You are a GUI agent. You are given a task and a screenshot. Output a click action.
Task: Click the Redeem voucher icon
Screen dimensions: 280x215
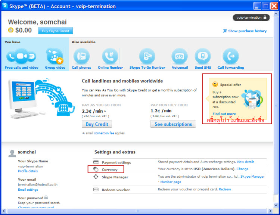(96, 190)
